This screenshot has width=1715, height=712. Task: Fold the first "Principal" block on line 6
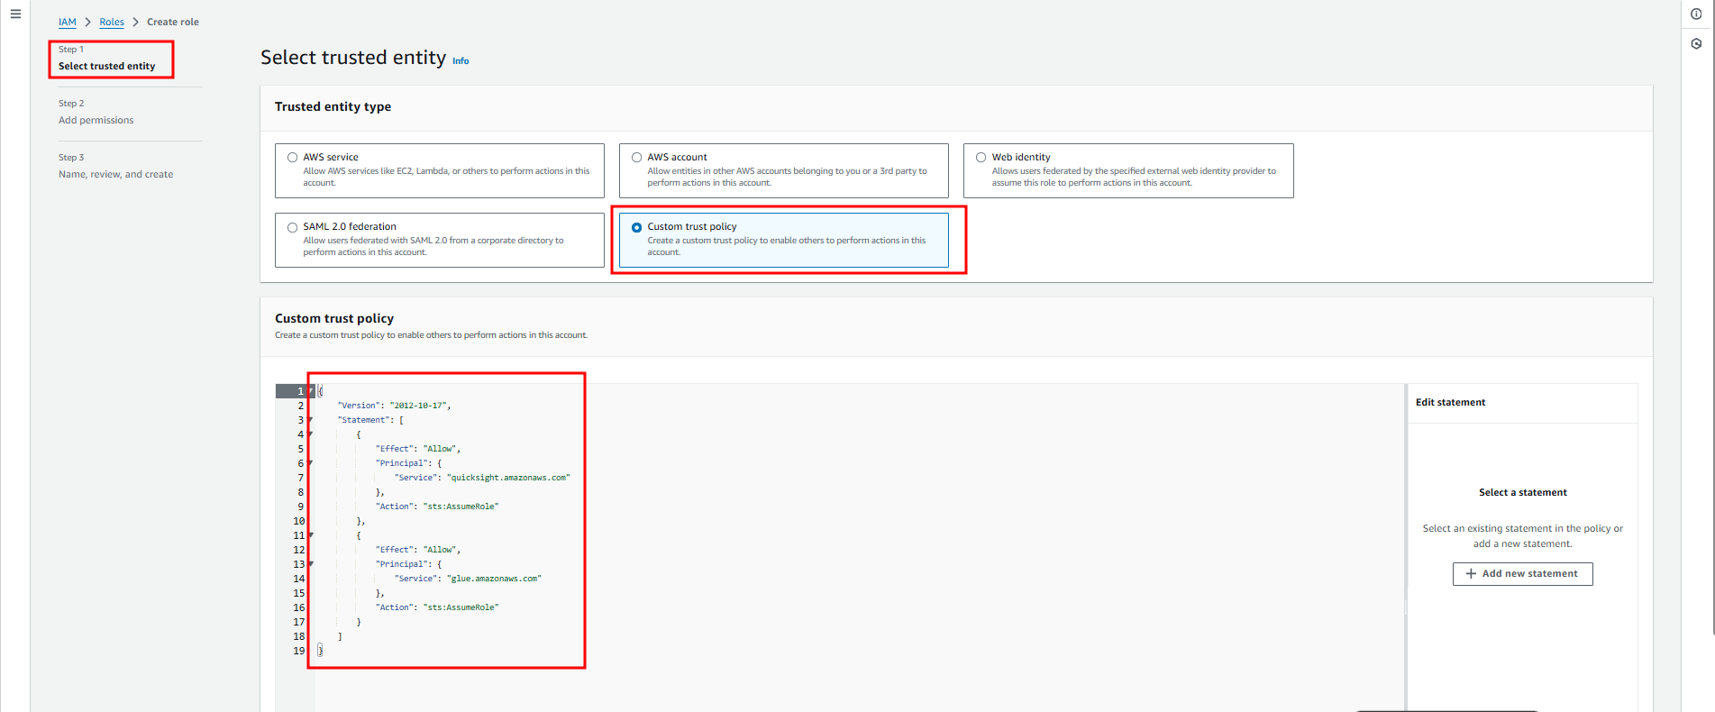(x=311, y=463)
